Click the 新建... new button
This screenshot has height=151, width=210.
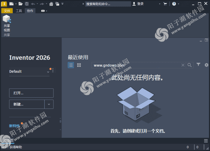click(27, 104)
